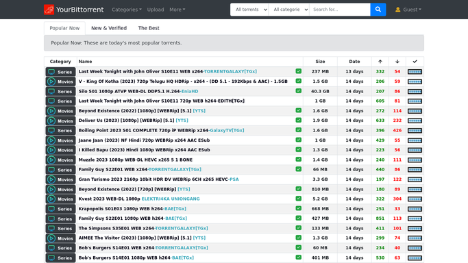Open the Categories dropdown menu
Image resolution: width=468 pixels, height=263 pixels.
127,10
